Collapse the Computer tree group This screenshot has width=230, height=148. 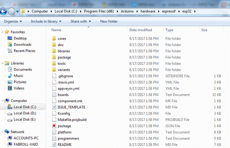[3, 101]
